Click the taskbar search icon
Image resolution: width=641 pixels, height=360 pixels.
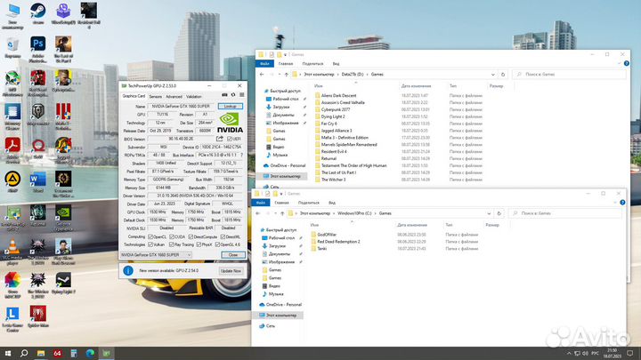pyautogui.click(x=24, y=353)
